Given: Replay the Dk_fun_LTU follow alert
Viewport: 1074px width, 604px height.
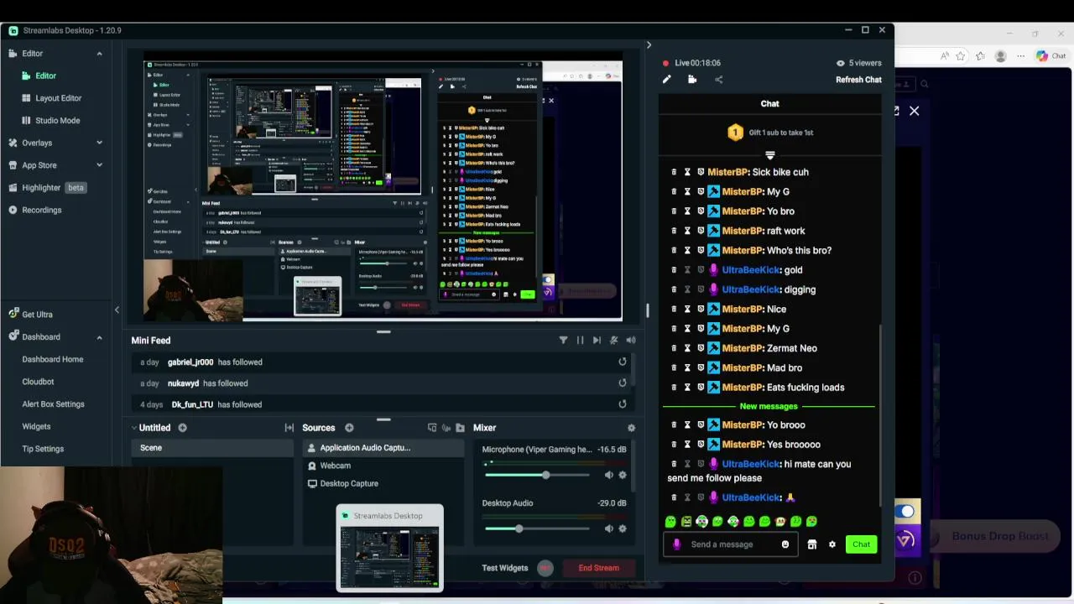Looking at the screenshot, I should point(622,404).
